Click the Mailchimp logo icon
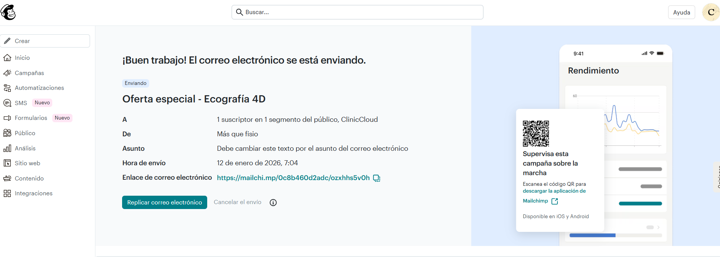720x257 pixels. [x=8, y=12]
